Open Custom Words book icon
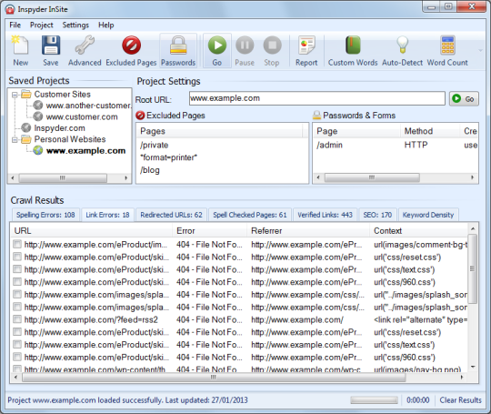Image resolution: width=491 pixels, height=414 pixels. point(353,50)
